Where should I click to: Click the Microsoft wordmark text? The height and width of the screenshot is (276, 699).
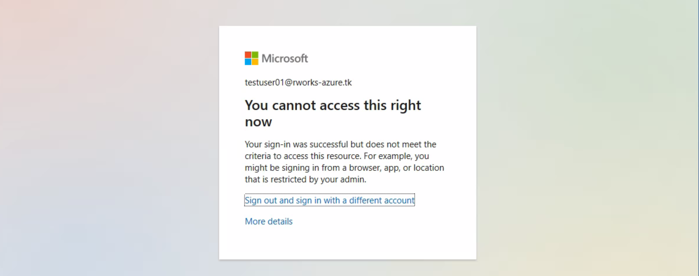(285, 58)
